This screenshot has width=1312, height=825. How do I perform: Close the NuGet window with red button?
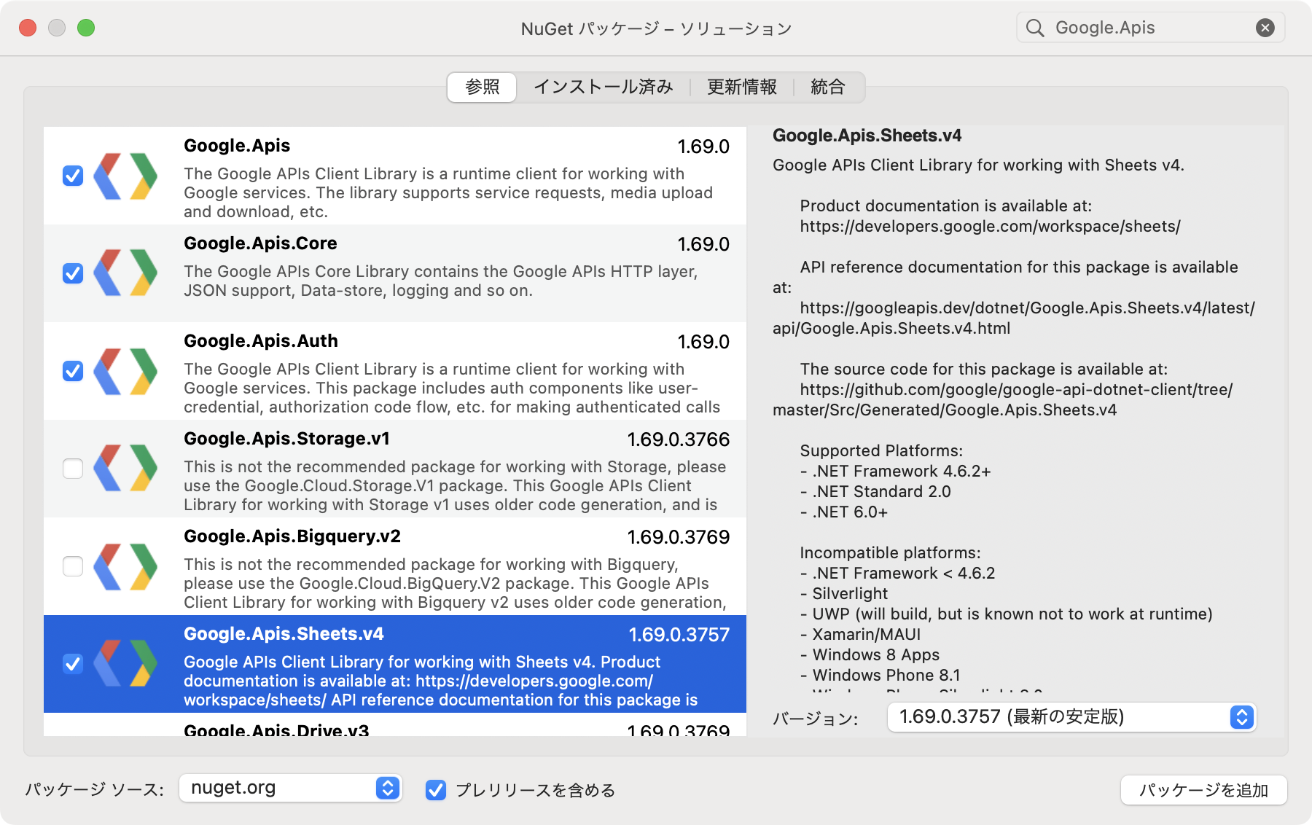click(28, 28)
